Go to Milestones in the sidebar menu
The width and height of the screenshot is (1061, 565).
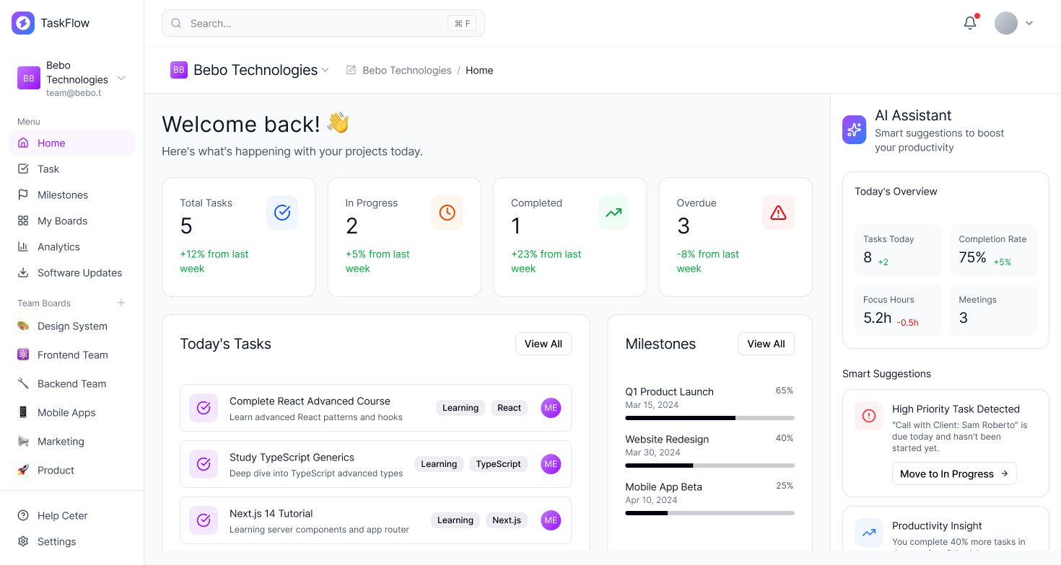(x=63, y=195)
